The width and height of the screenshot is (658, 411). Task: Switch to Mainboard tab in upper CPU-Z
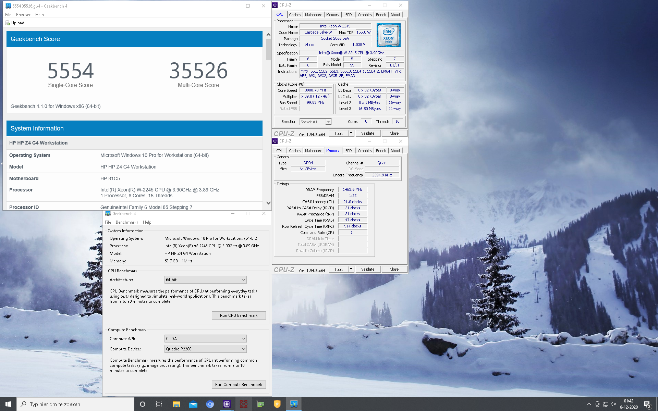coord(314,15)
